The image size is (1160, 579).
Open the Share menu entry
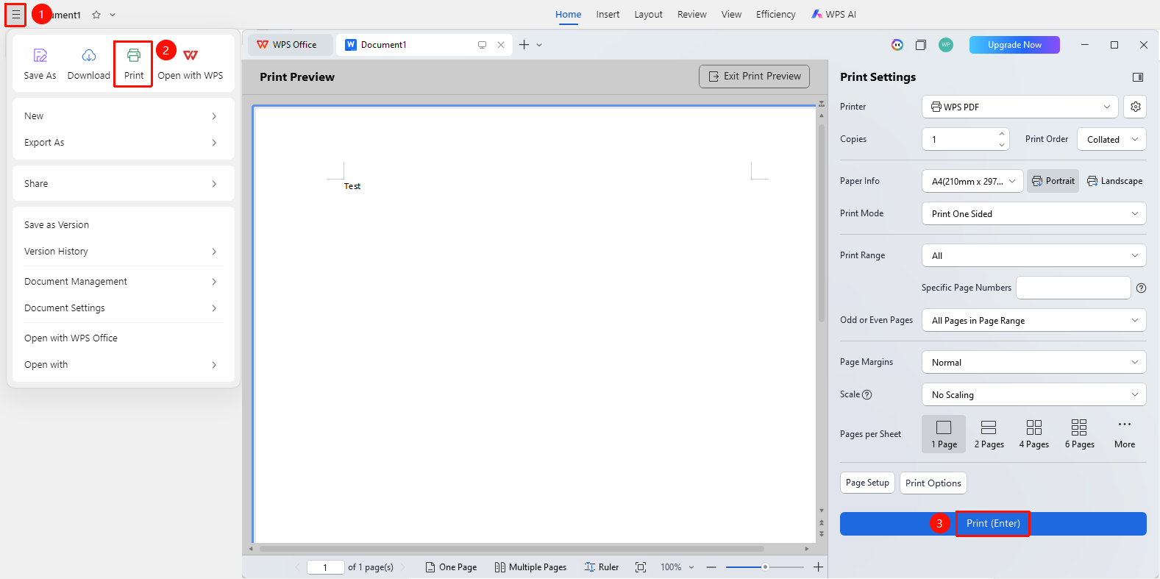click(124, 184)
